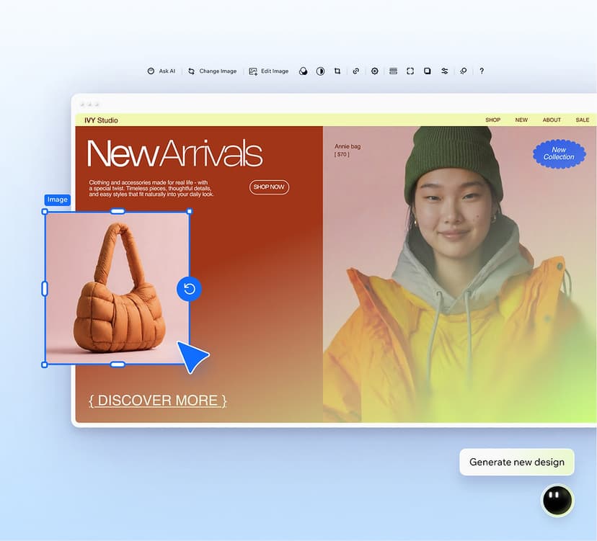Click the blue Image label tag
This screenshot has width=597, height=541.
58,200
